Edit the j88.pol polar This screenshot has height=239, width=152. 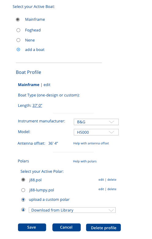(101, 179)
